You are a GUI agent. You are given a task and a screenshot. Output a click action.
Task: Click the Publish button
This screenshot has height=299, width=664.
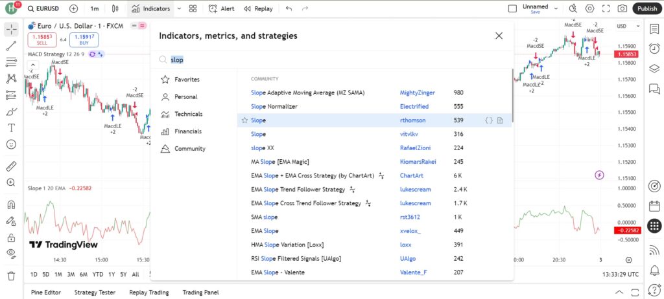pyautogui.click(x=647, y=8)
